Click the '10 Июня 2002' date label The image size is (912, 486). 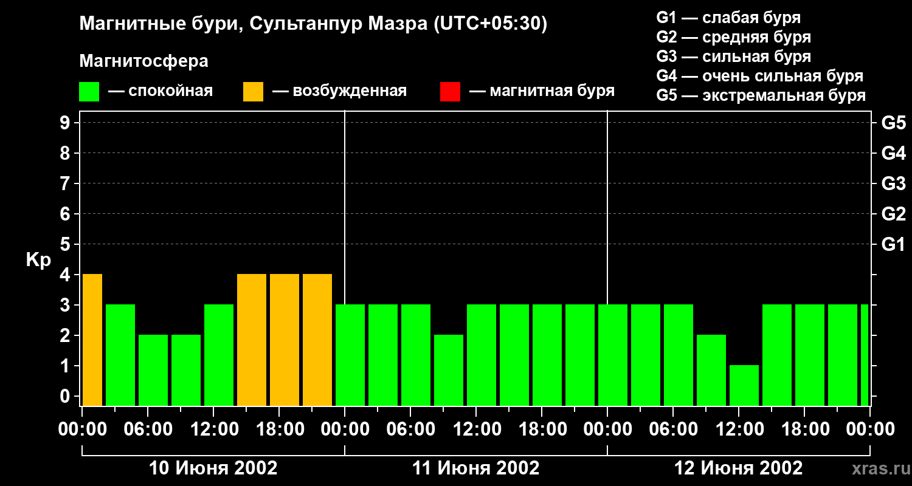click(213, 468)
